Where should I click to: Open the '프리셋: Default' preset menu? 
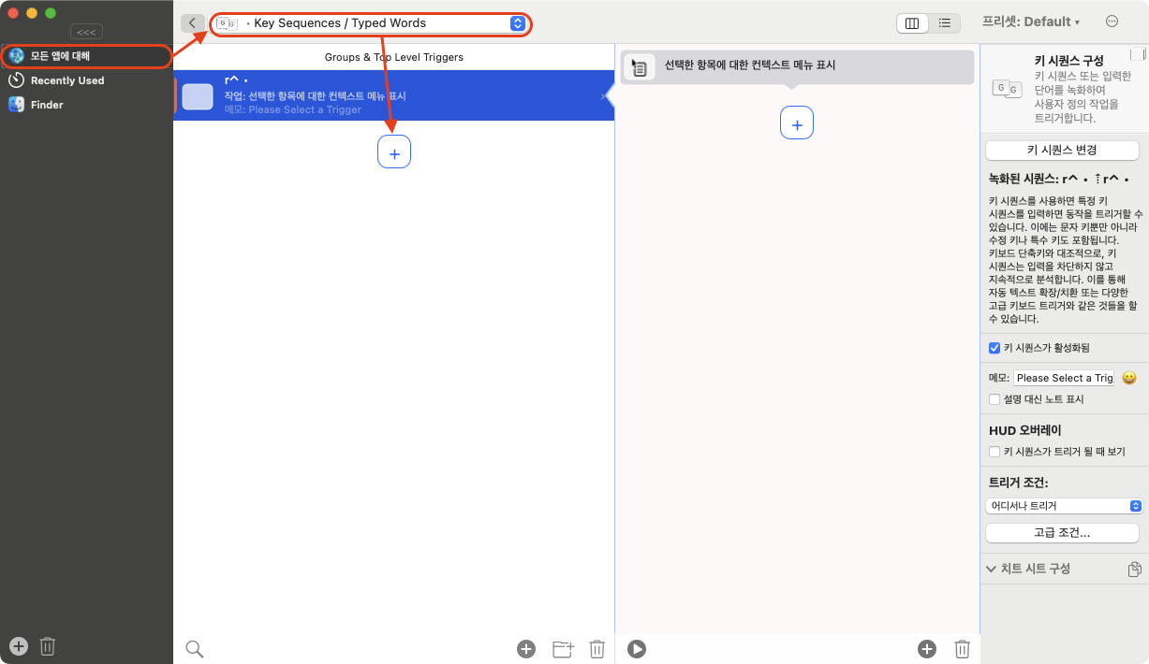1030,22
